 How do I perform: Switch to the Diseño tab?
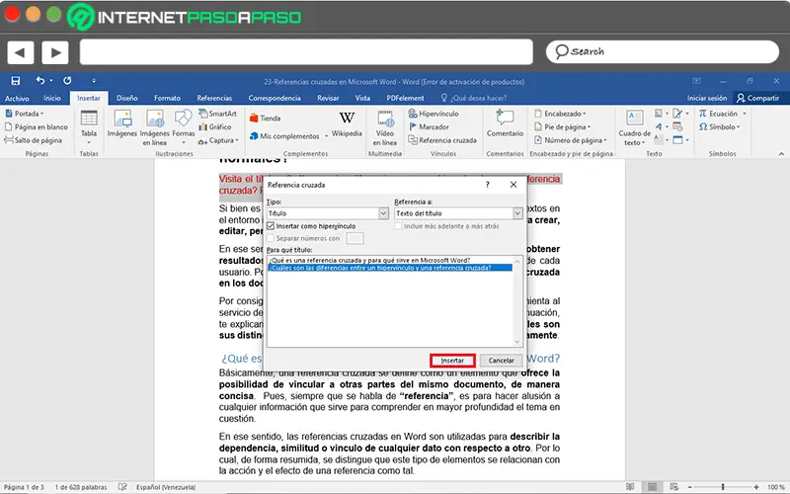127,98
